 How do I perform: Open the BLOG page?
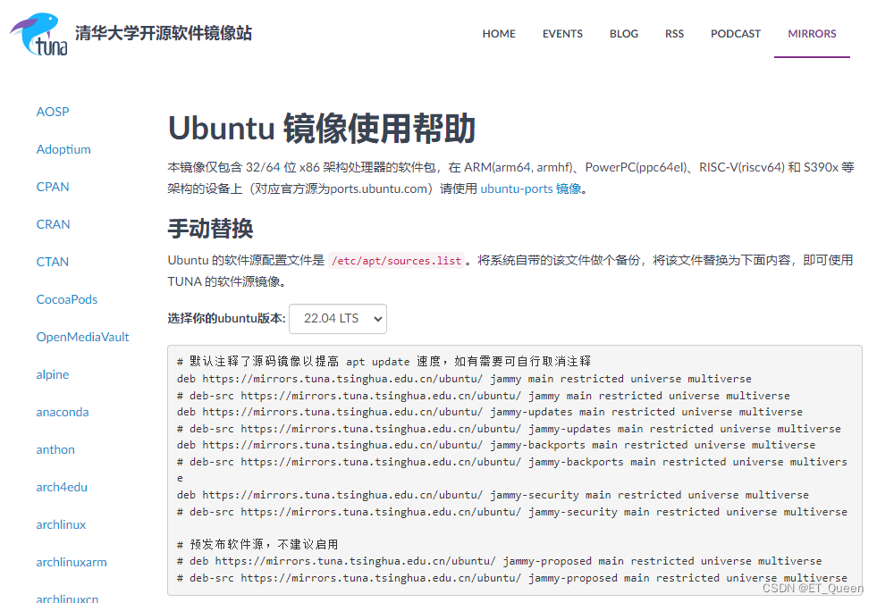pos(623,33)
